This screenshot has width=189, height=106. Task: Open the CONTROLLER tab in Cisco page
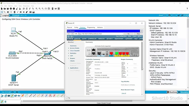point(92,39)
